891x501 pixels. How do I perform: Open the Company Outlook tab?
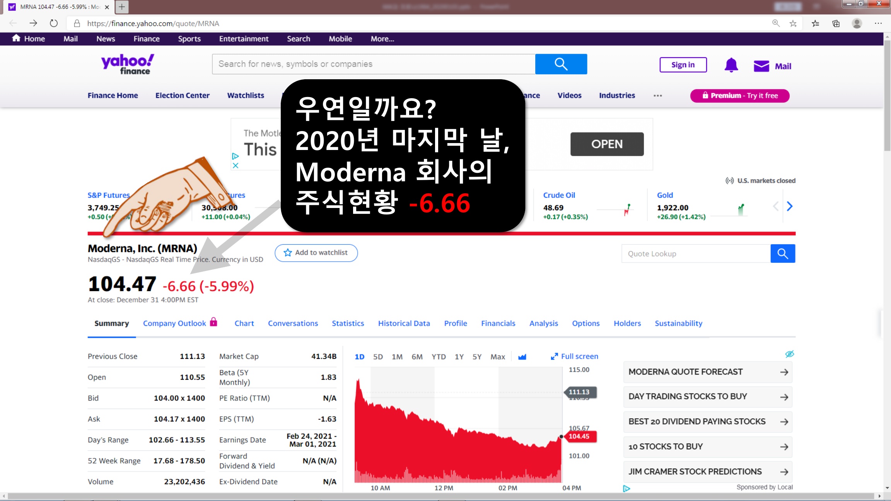click(x=180, y=323)
